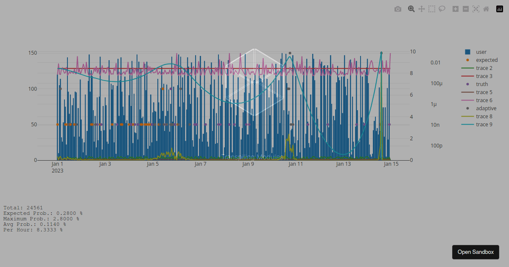Click the camera icon to download plot
The image size is (509, 267).
(x=397, y=9)
